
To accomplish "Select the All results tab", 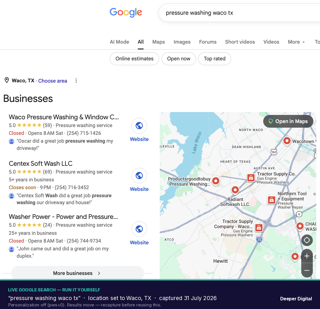I will pyautogui.click(x=141, y=42).
